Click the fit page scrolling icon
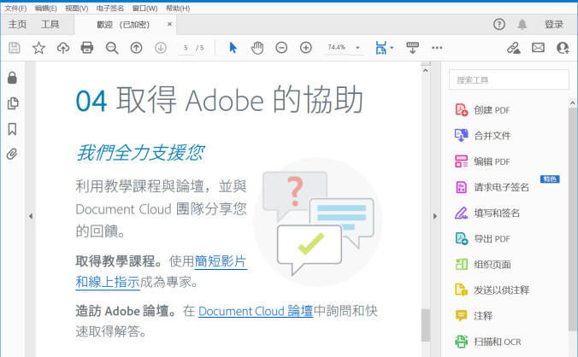 (380, 48)
